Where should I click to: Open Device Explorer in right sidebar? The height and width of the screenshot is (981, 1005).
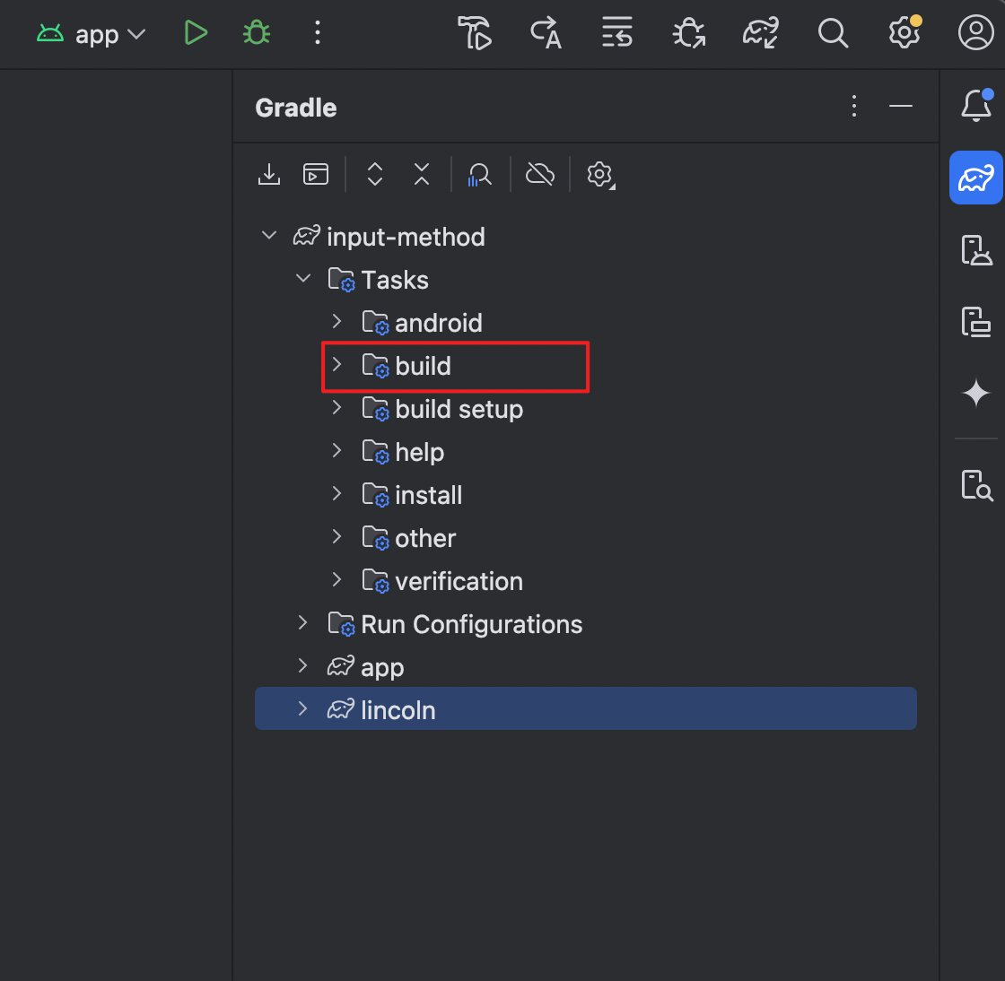(x=976, y=485)
